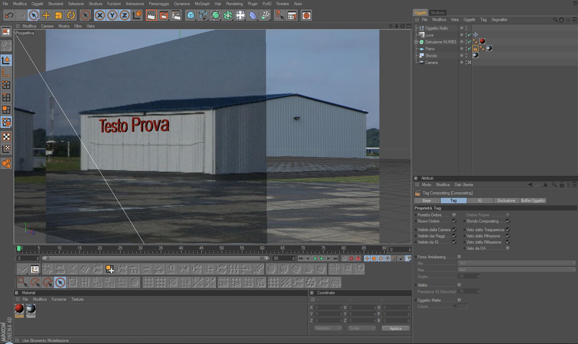Switch to the Esclusione tab

pos(506,201)
